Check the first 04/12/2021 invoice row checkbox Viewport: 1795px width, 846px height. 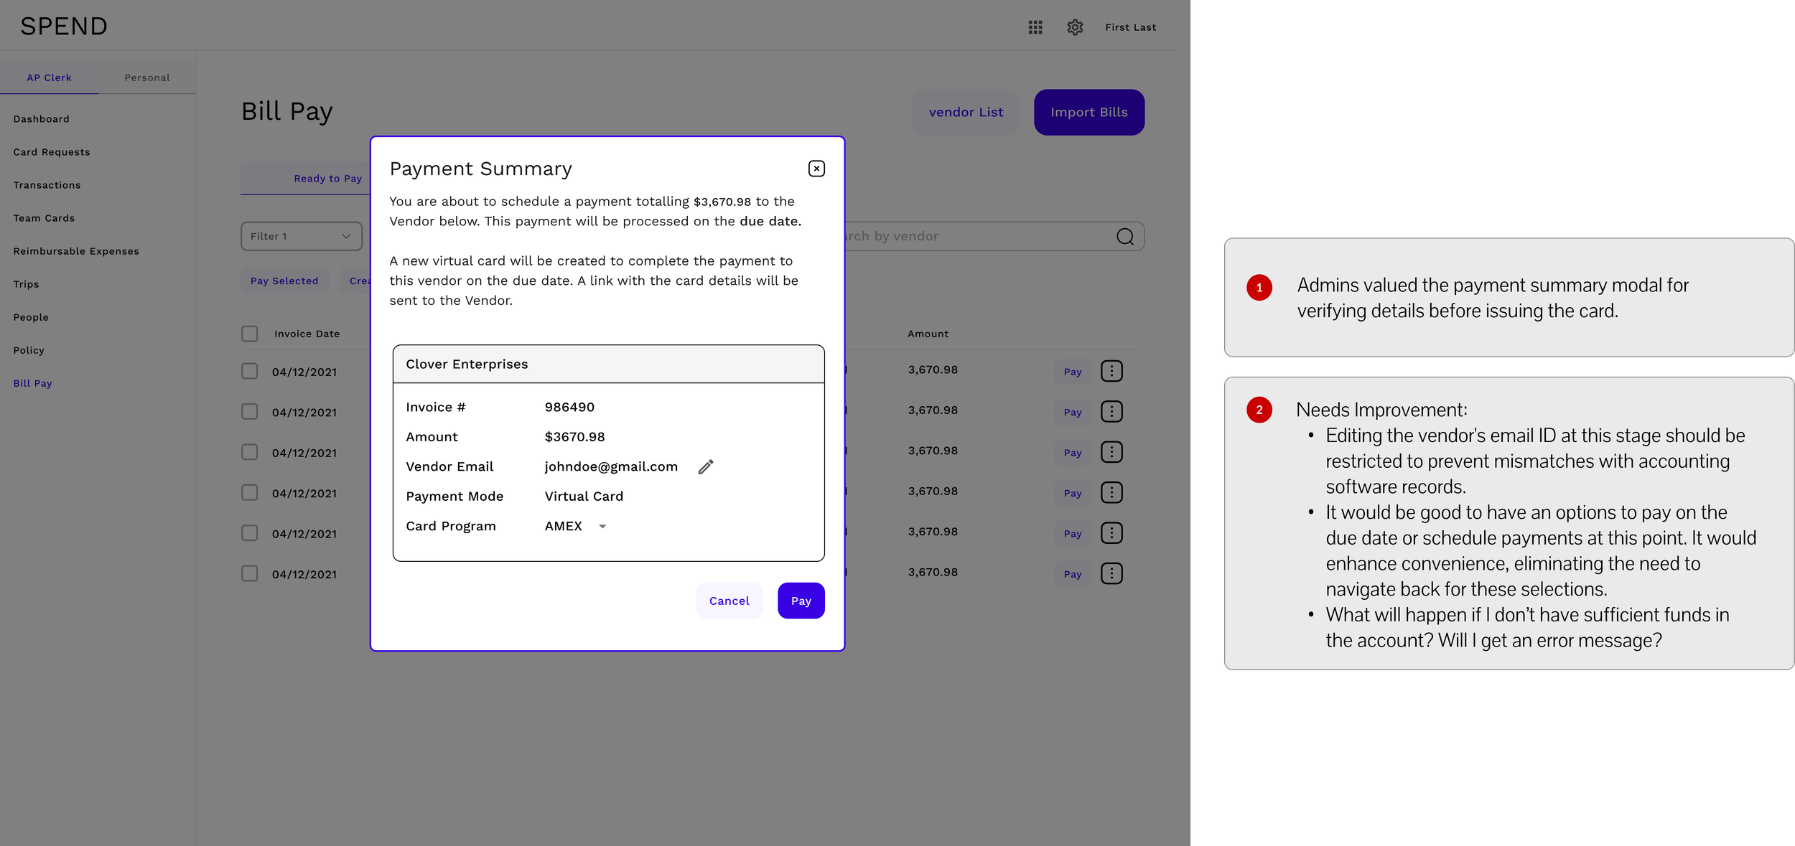[x=250, y=372]
